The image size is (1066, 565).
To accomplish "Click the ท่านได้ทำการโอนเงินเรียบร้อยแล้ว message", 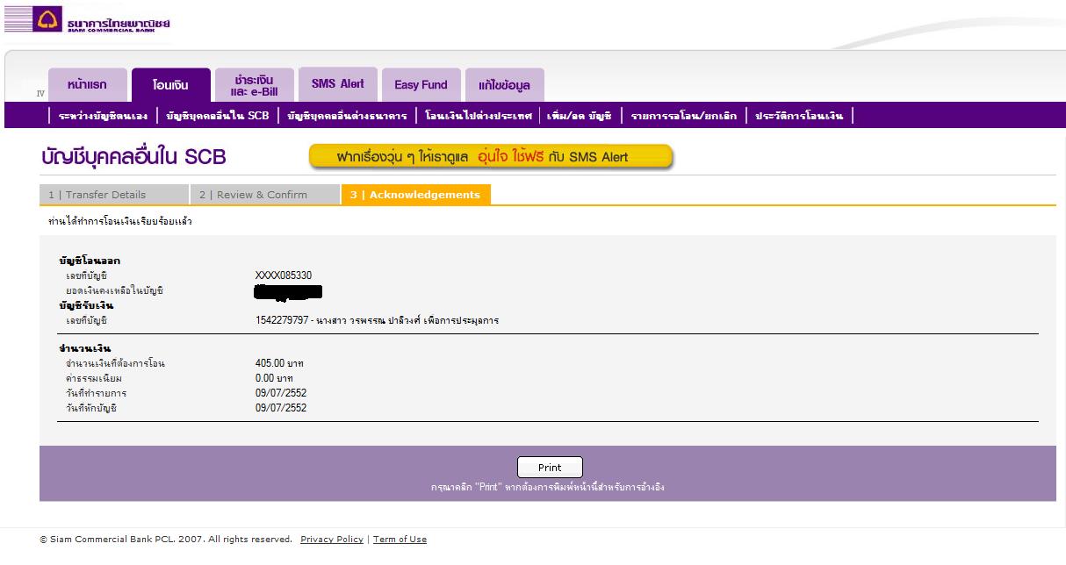I will pyautogui.click(x=120, y=221).
